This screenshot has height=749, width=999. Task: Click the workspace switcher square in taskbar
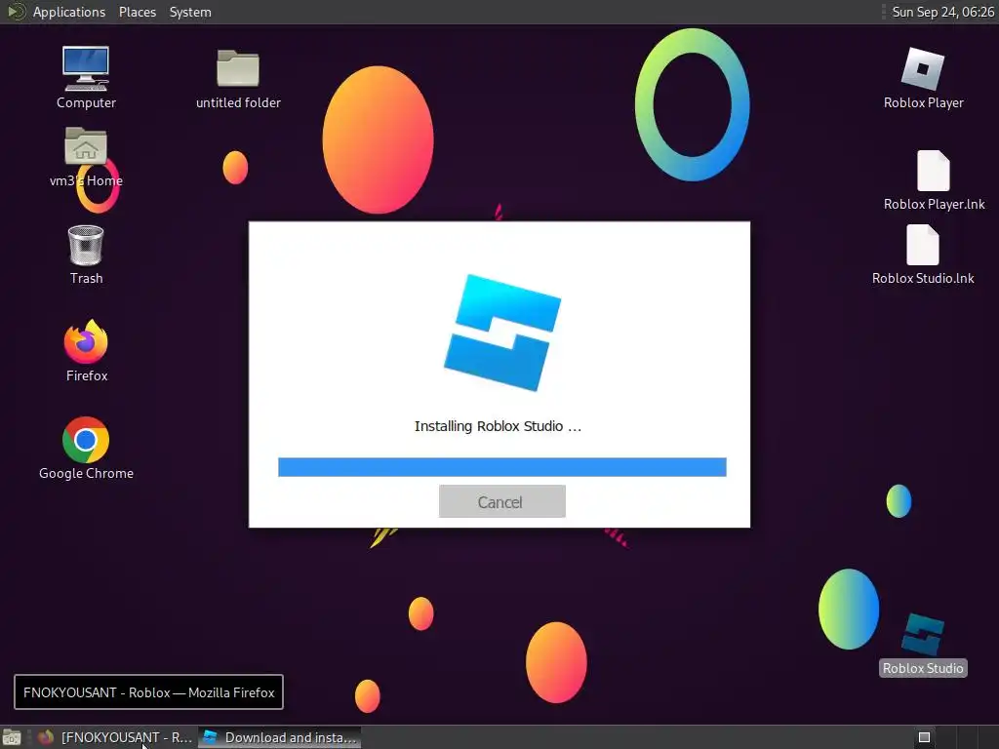(924, 737)
